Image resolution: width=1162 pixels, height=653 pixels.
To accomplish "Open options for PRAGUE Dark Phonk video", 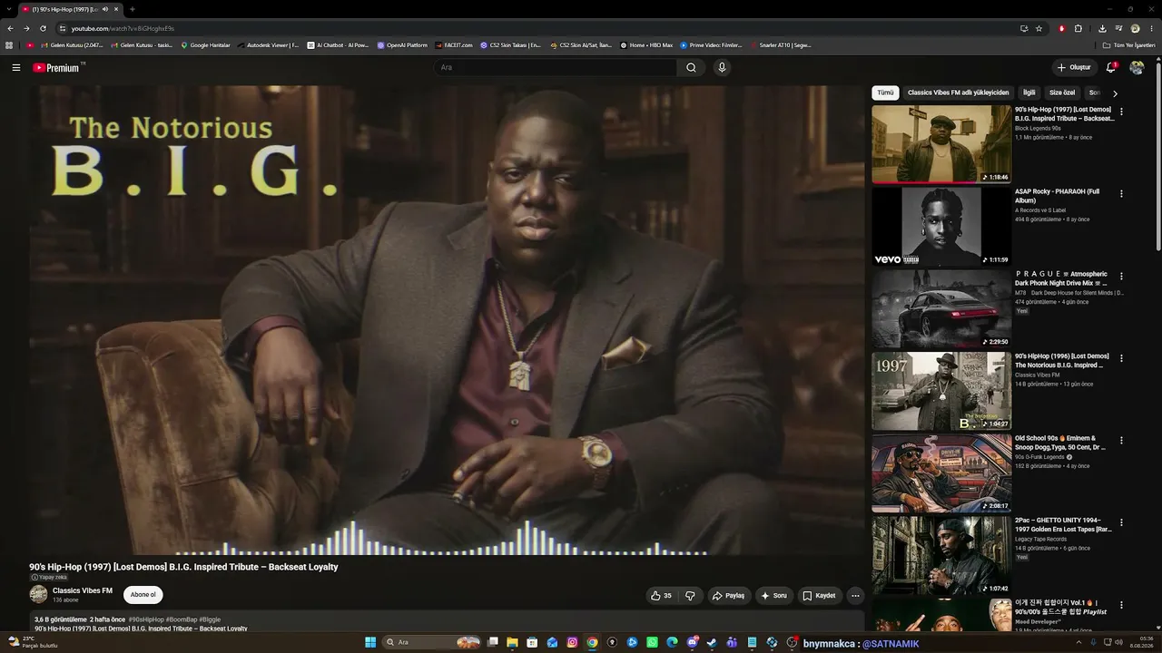I will (1121, 276).
